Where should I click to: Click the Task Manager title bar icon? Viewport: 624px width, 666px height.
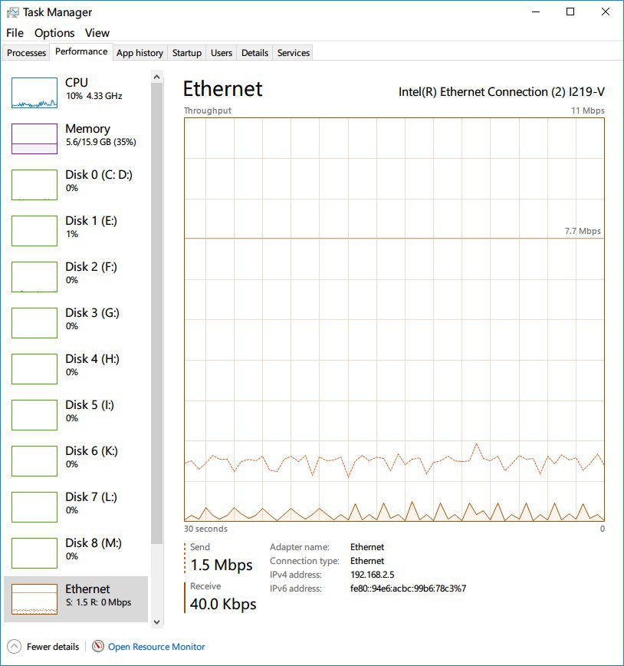13,12
